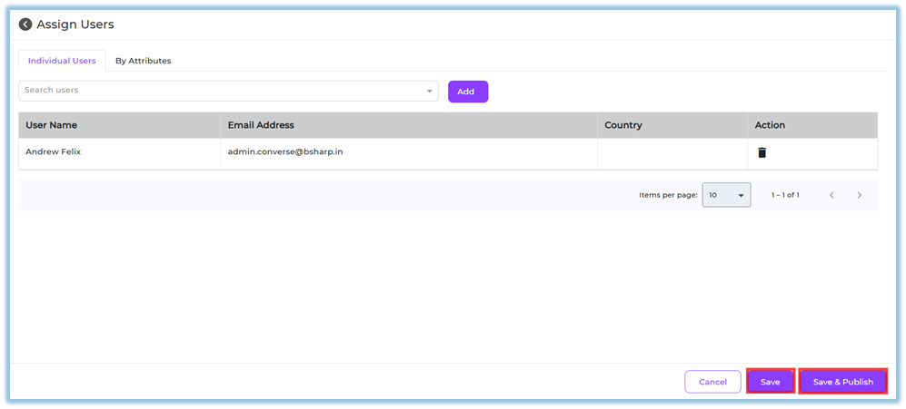Click the Save & Publish button
Viewport: 906px width, 409px height.
point(842,382)
